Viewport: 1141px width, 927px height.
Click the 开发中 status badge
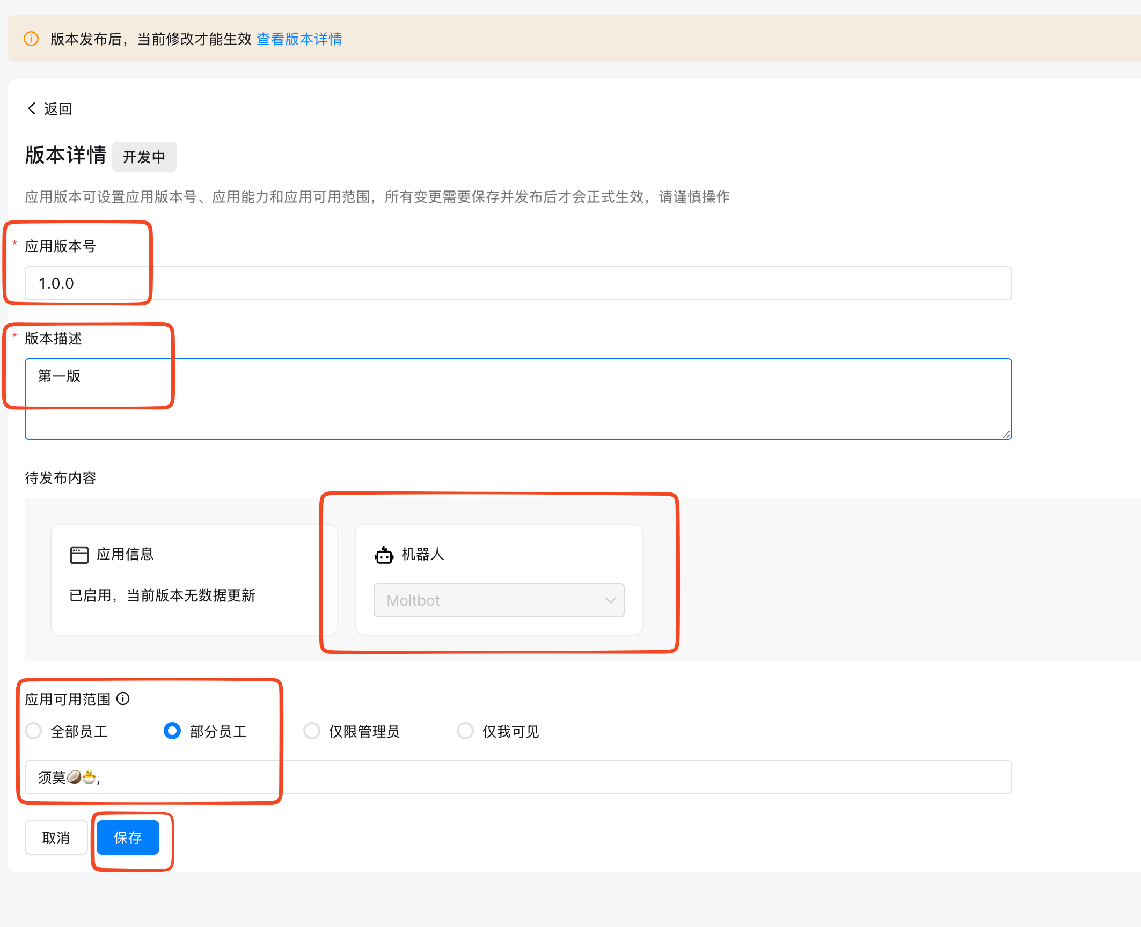[144, 156]
